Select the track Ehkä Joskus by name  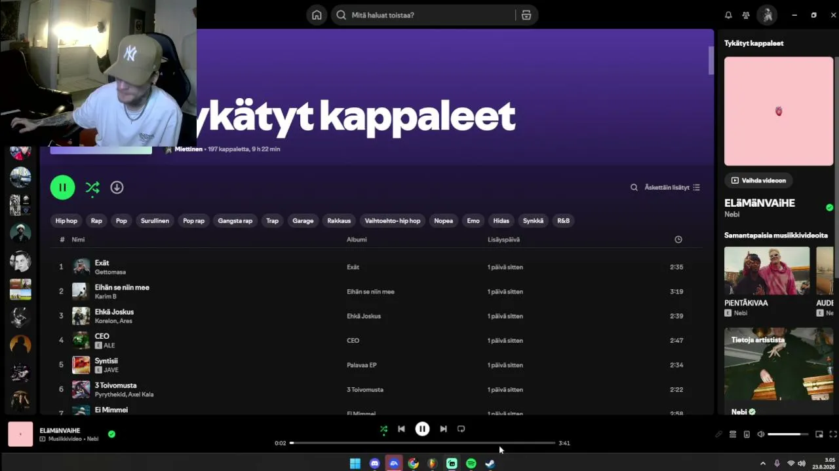click(114, 312)
